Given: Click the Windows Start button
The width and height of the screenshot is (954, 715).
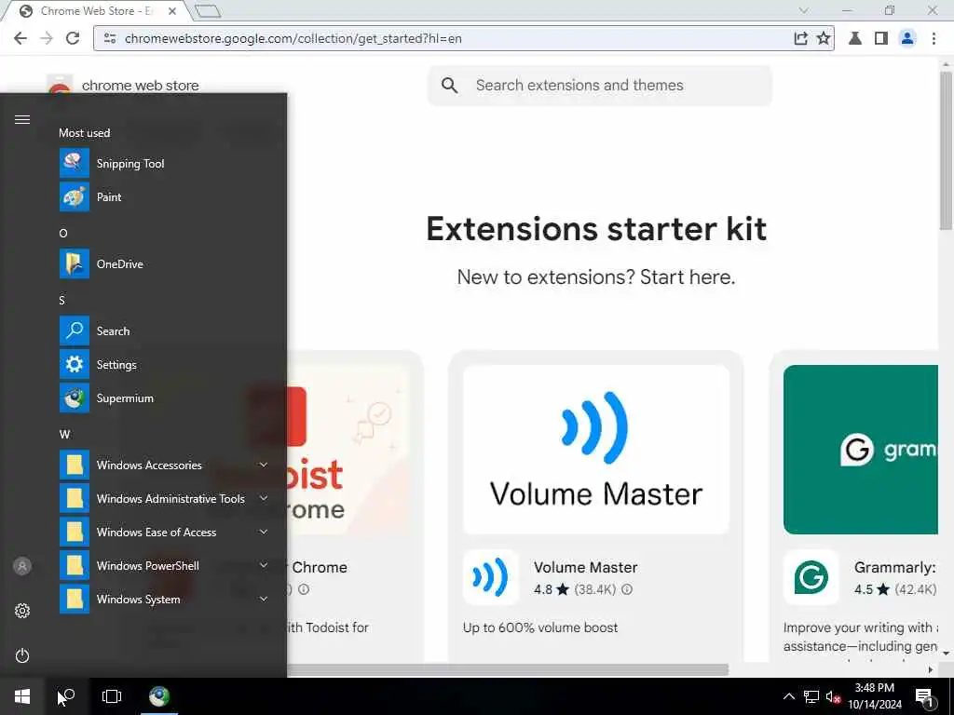Looking at the screenshot, I should point(22,696).
